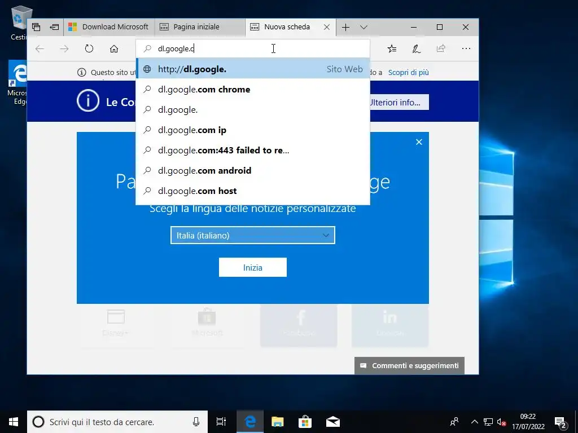Refresh the current page
Image resolution: width=578 pixels, height=433 pixels.
[x=89, y=48]
